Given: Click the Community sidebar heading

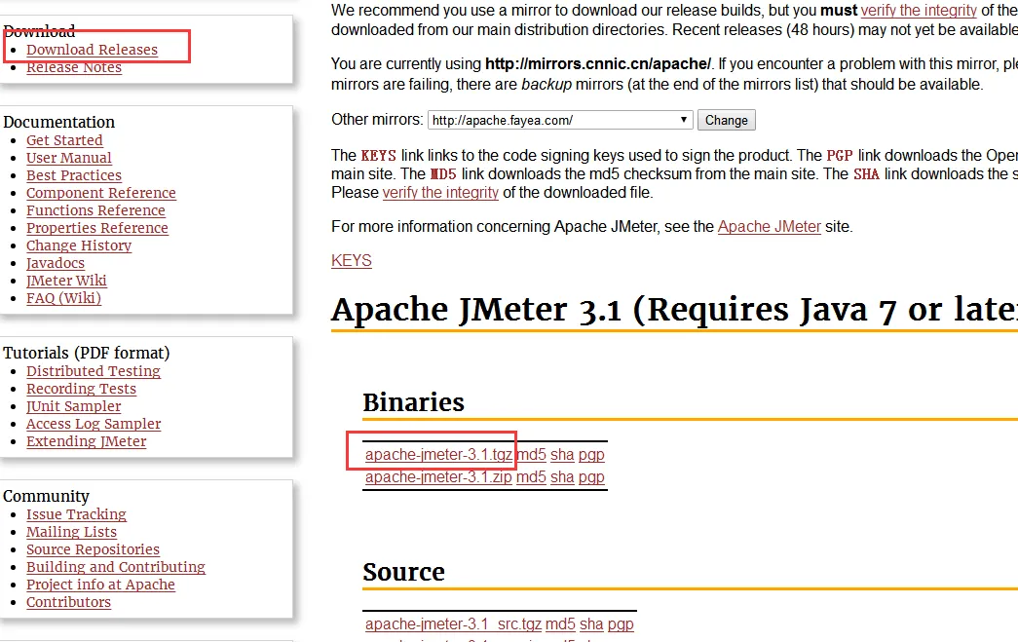Looking at the screenshot, I should (46, 496).
